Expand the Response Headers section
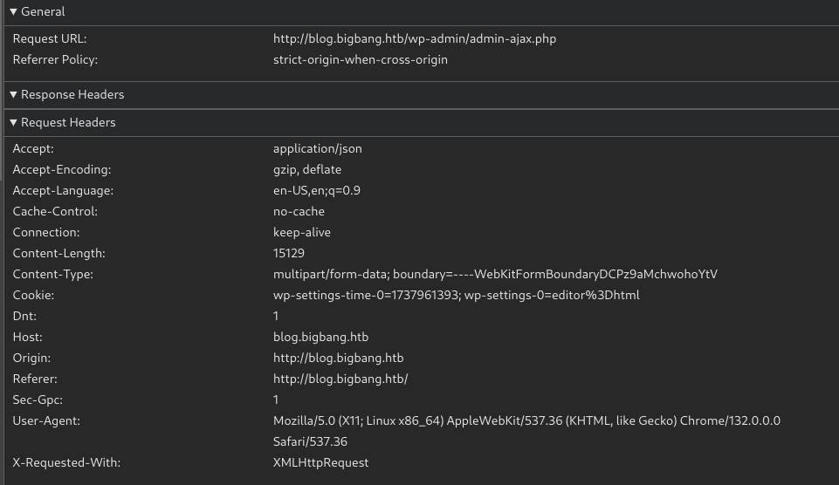The width and height of the screenshot is (839, 485). pyautogui.click(x=14, y=94)
